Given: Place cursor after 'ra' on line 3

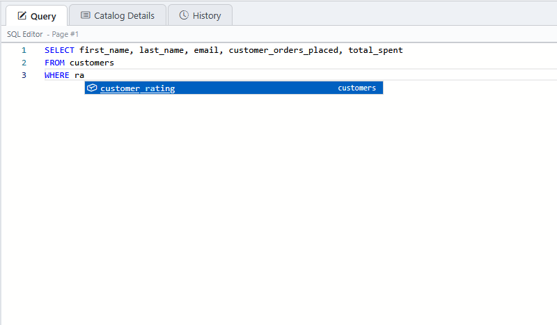Looking at the screenshot, I should pos(84,75).
